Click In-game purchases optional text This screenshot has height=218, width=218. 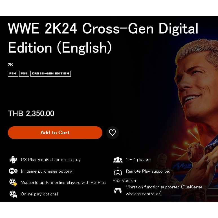point(47,171)
